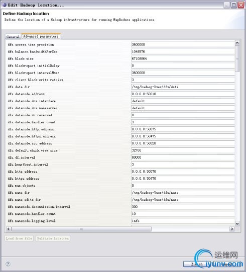Switch to the General tab
Screen dimensions: 246x272
13,37
